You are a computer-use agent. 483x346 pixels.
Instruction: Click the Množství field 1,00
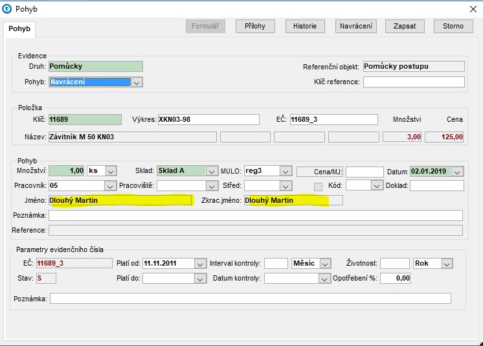pyautogui.click(x=66, y=171)
